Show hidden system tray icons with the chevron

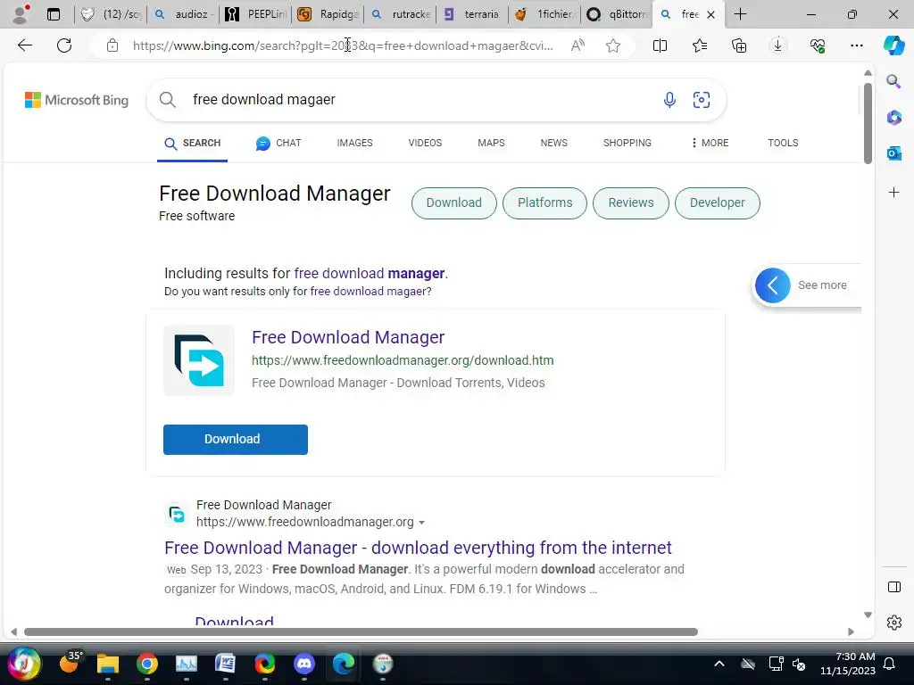(719, 664)
